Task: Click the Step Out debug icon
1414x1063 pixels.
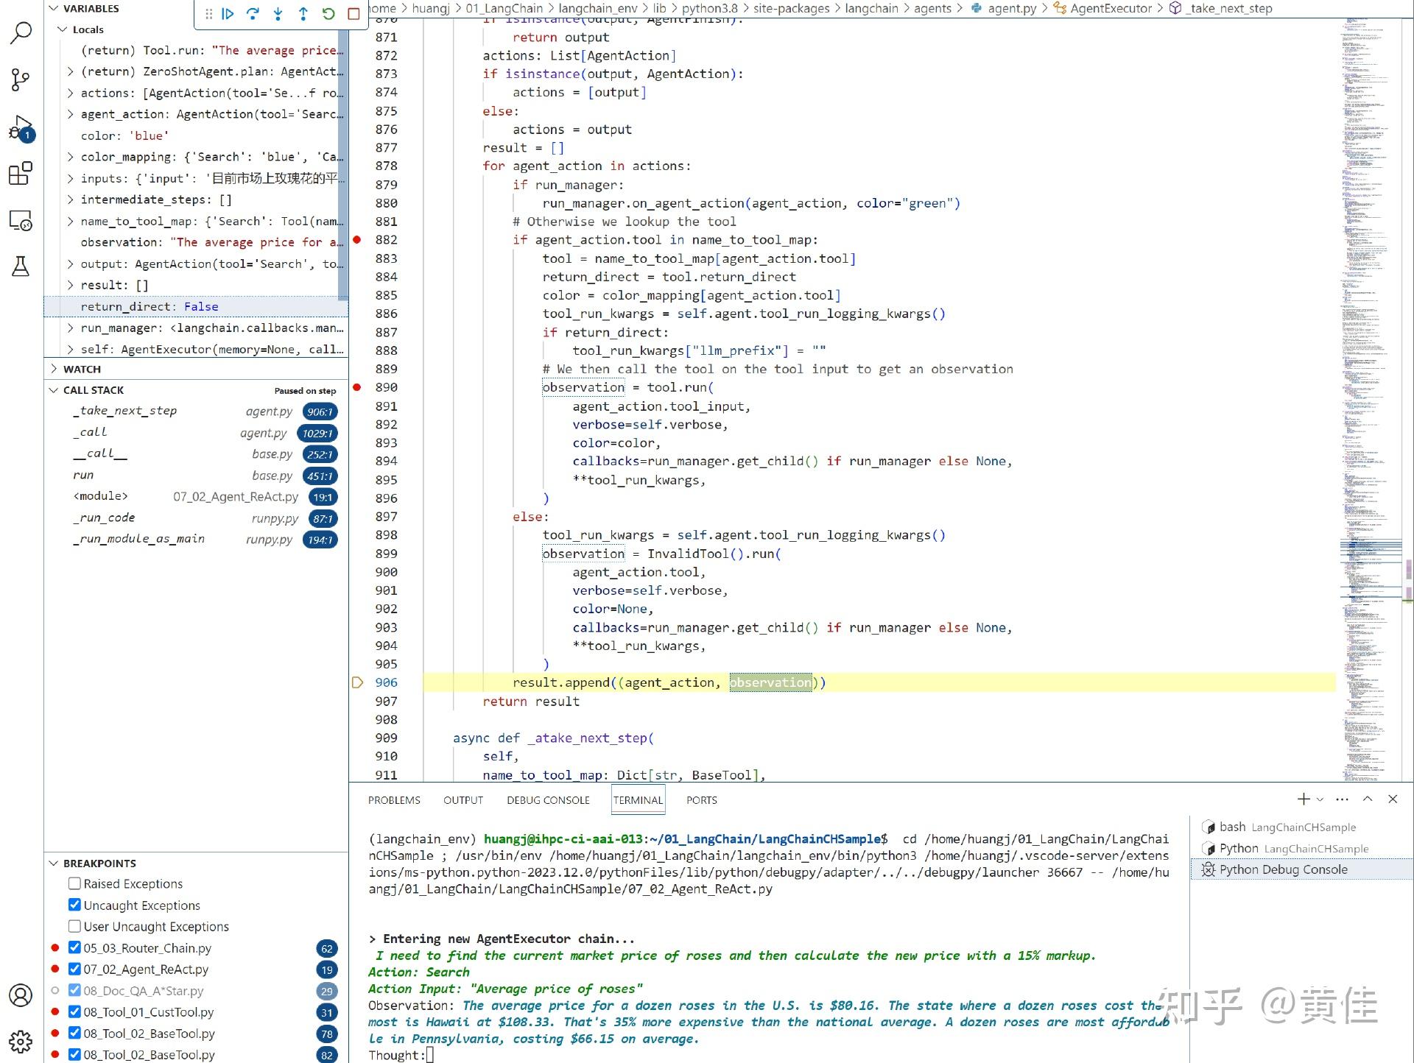Action: click(303, 13)
